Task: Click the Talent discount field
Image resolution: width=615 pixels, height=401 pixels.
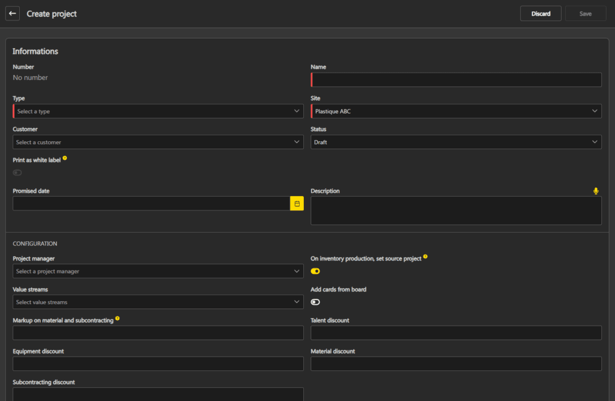Action: (456, 333)
